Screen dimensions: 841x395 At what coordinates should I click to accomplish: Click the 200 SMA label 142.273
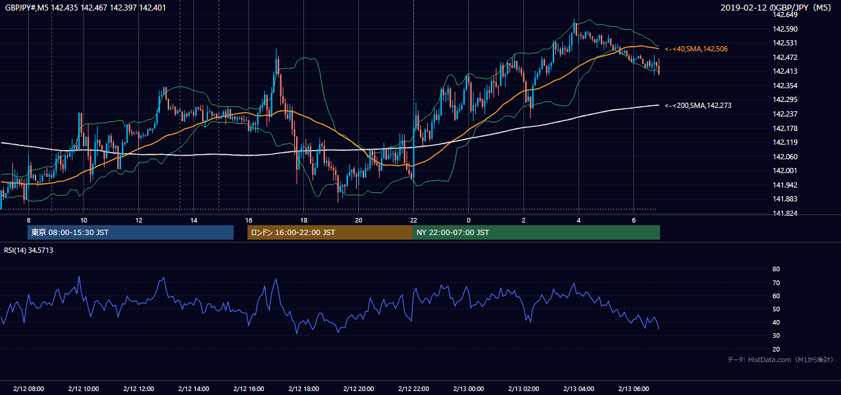698,105
